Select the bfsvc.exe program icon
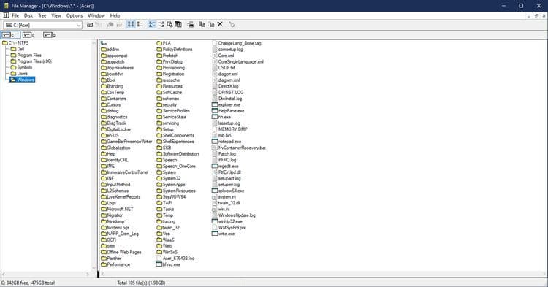Viewport: 548px width, 287px height. coord(159,264)
